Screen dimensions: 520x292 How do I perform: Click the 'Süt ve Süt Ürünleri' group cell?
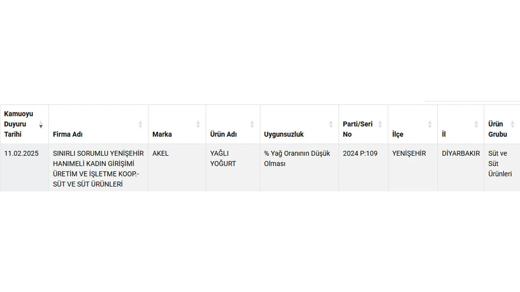pyautogui.click(x=500, y=164)
